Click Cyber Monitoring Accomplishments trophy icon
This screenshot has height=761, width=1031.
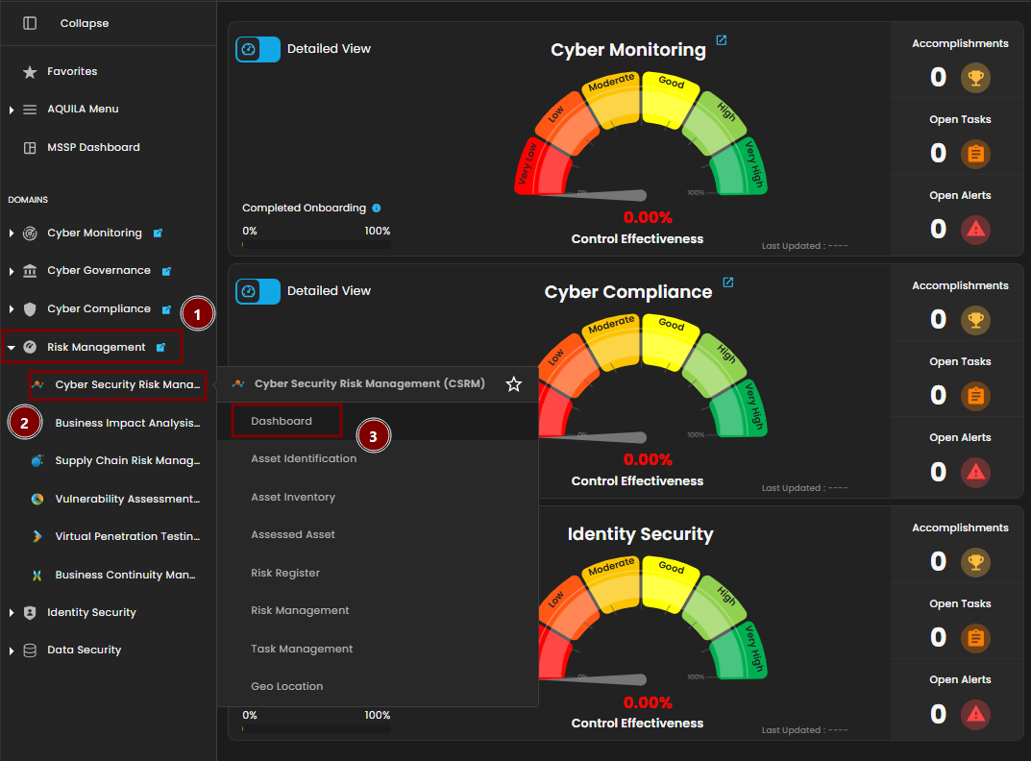pyautogui.click(x=975, y=78)
